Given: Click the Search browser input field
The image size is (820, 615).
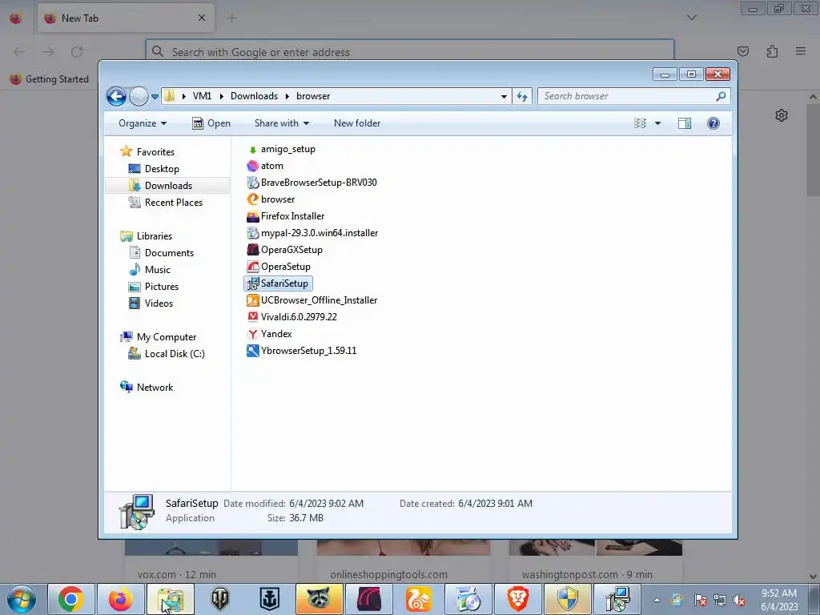Looking at the screenshot, I should pos(628,96).
